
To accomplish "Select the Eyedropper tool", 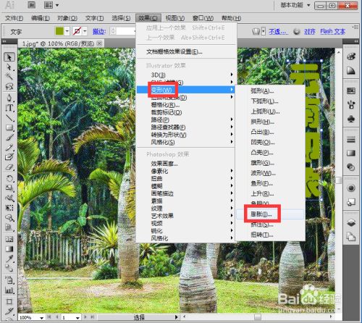I will coord(9,259).
